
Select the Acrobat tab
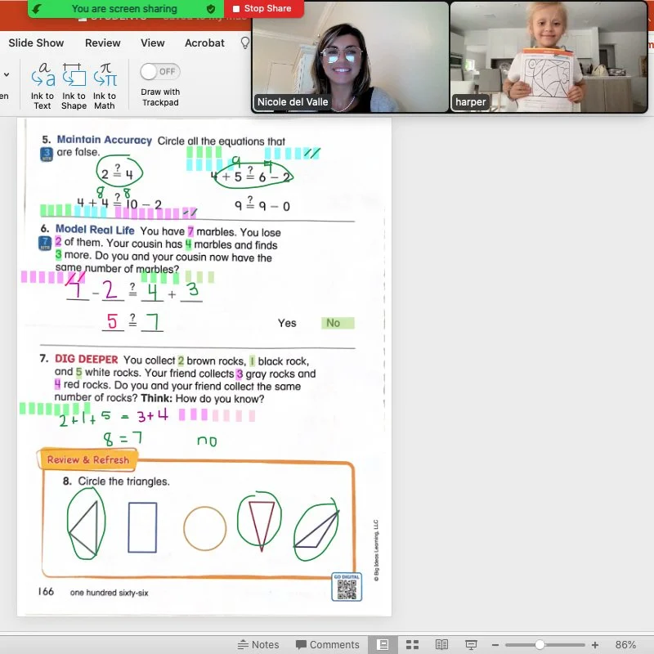tap(204, 43)
